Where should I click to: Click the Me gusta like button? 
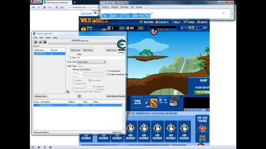pos(87,14)
